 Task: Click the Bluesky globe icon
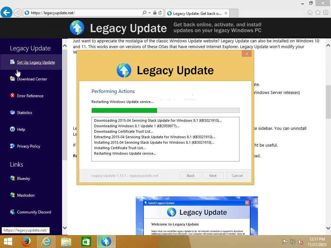point(13,178)
